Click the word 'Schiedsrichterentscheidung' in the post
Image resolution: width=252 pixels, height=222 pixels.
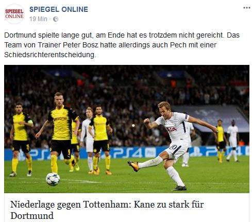coord(49,55)
